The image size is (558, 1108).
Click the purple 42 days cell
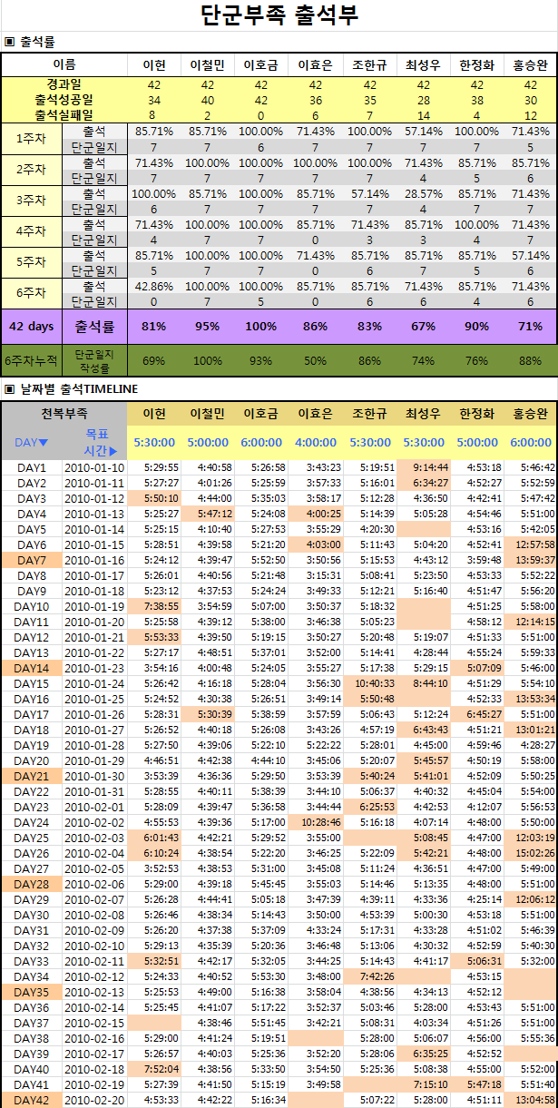click(31, 326)
